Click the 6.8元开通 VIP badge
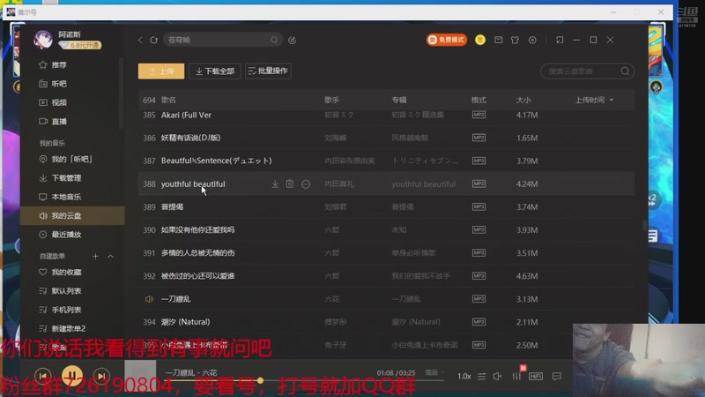The height and width of the screenshot is (397, 705). (80, 46)
